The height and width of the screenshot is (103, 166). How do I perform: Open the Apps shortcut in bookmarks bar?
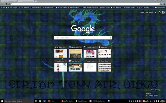pos(3,7)
